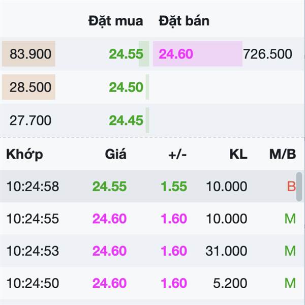Select the 10:24:58 matched trade row

(148, 187)
